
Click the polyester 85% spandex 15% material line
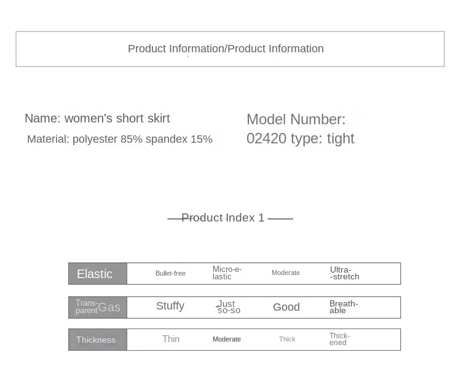click(x=120, y=139)
